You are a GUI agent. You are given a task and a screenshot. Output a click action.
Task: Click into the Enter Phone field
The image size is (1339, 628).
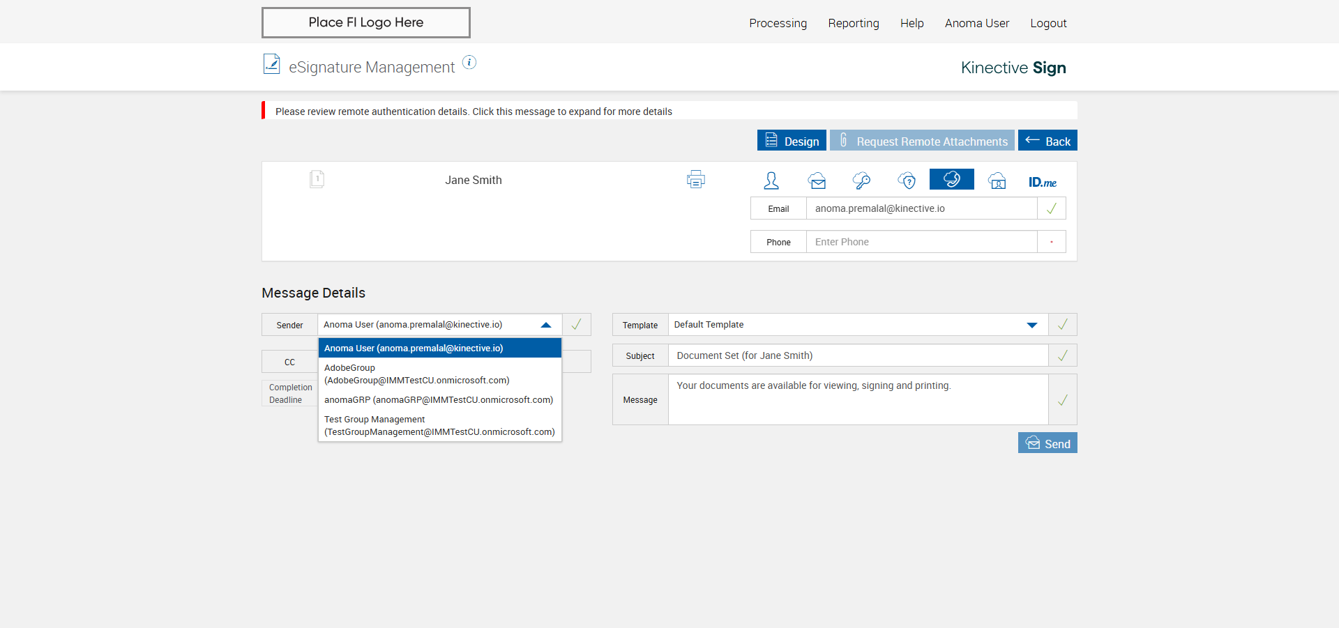tap(921, 242)
